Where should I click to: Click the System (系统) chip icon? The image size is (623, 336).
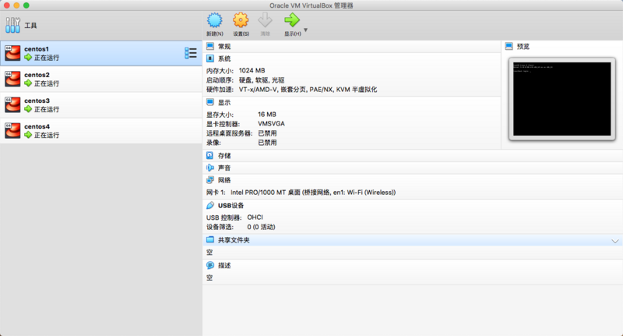click(x=210, y=58)
